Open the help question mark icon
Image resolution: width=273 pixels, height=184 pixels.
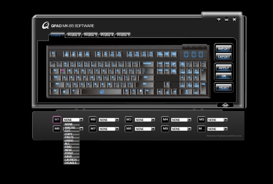click(219, 19)
